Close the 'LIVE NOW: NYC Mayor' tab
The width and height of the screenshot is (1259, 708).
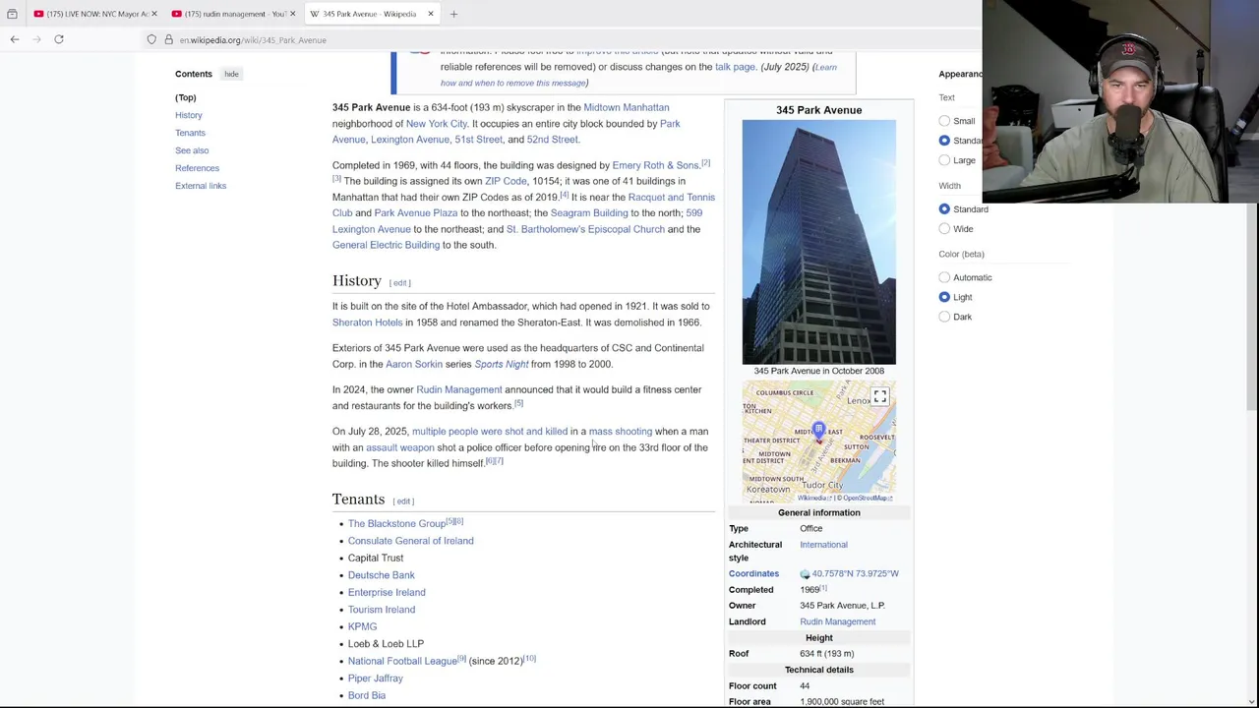click(x=155, y=14)
